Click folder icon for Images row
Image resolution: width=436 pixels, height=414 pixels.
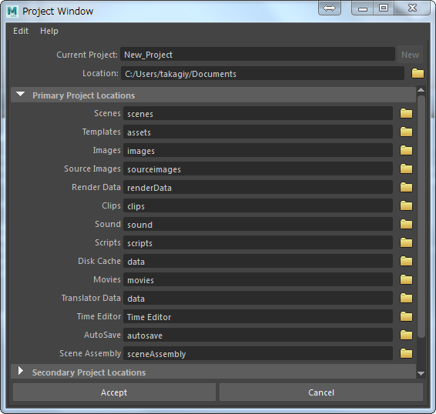[406, 150]
